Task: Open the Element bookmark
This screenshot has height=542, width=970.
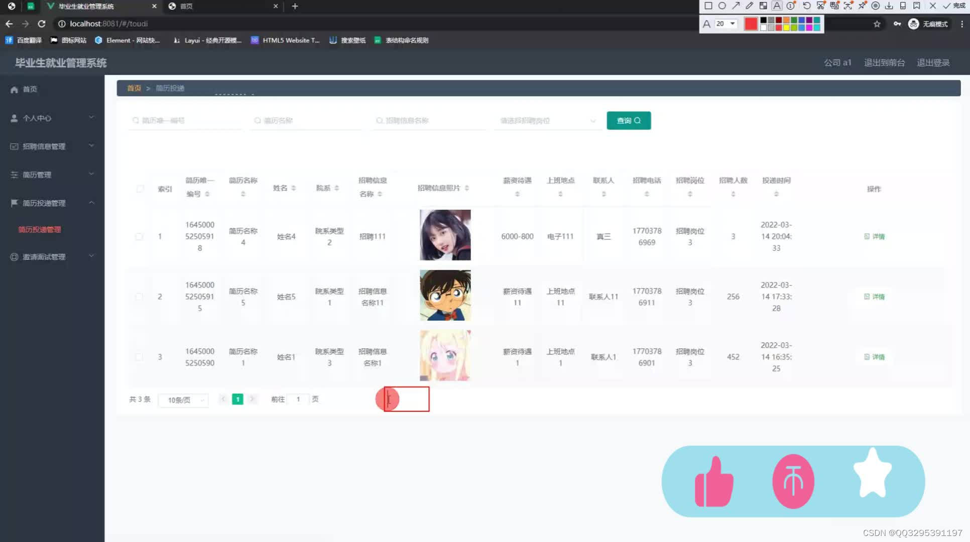Action: (128, 40)
